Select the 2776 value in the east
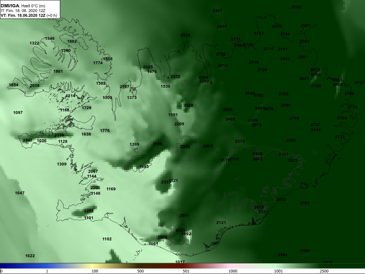The width and height of the screenshot is (365, 274). point(294,118)
